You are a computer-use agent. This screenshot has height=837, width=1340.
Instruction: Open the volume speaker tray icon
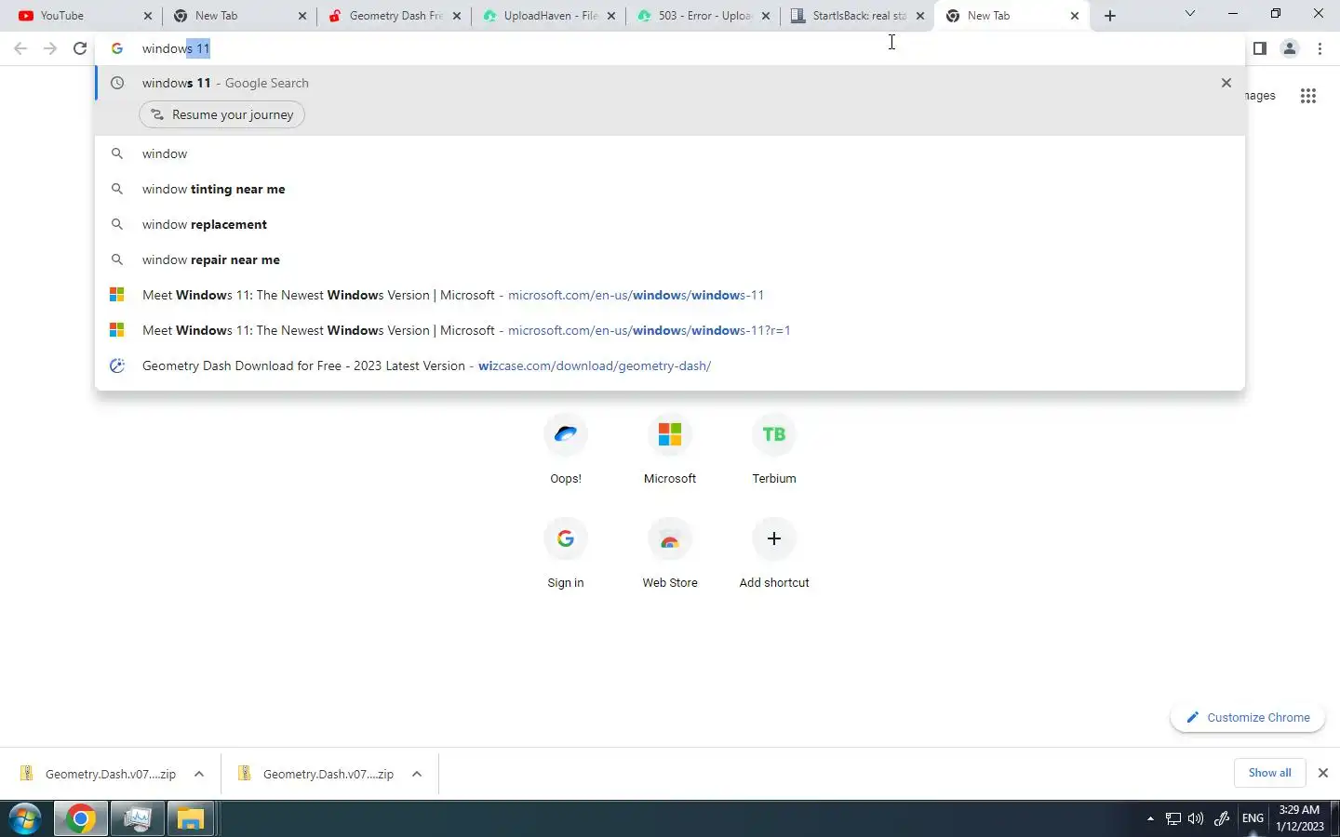1196,818
